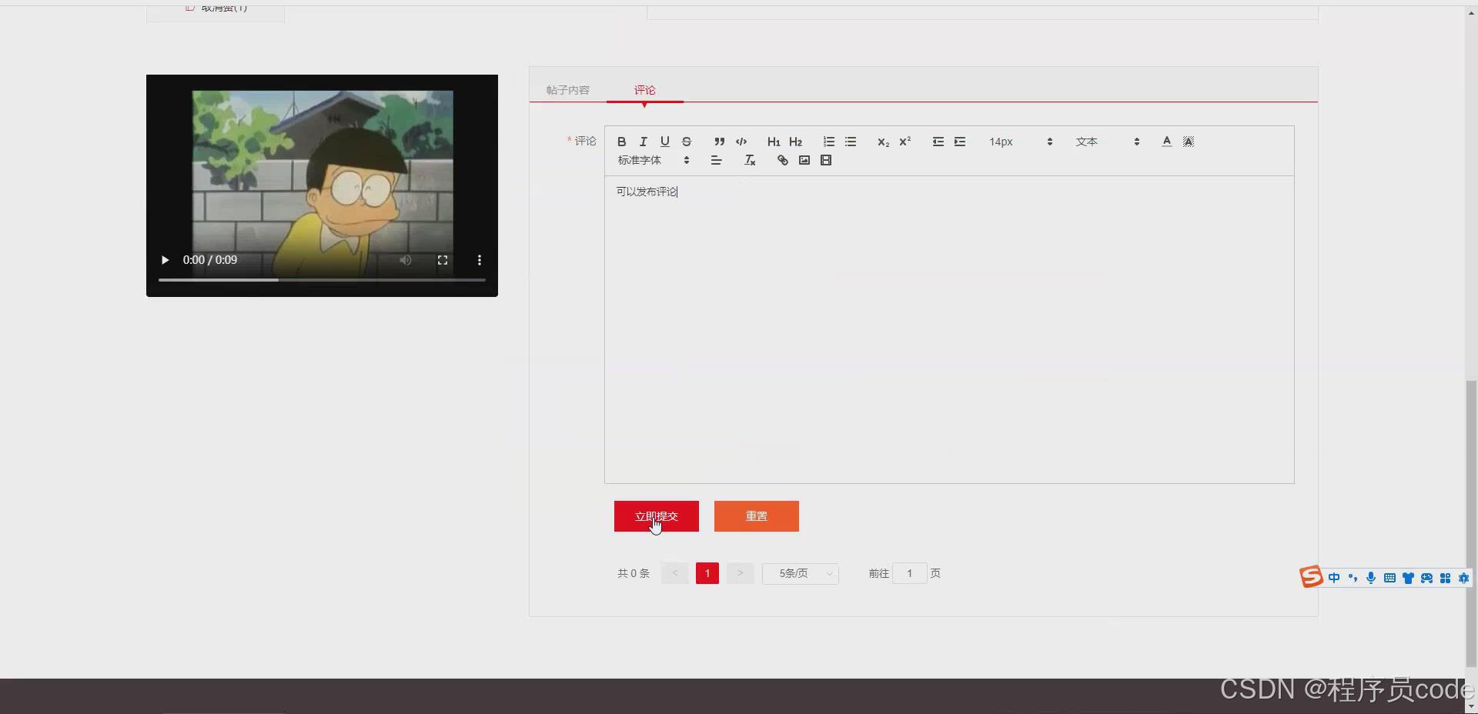Screen dimensions: 1478x714
Task: Start Sogou voice input
Action: pyautogui.click(x=1371, y=578)
